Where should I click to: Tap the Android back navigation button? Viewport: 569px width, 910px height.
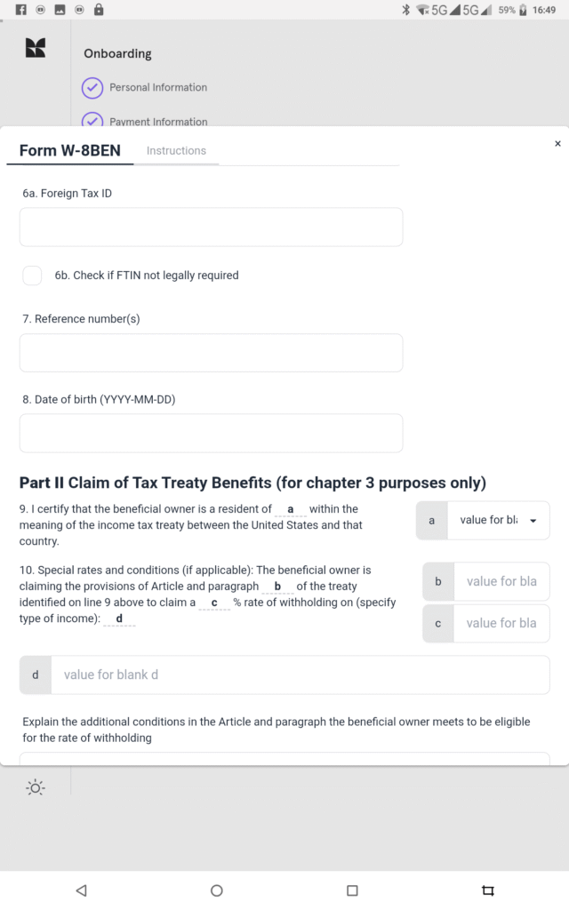tap(82, 890)
